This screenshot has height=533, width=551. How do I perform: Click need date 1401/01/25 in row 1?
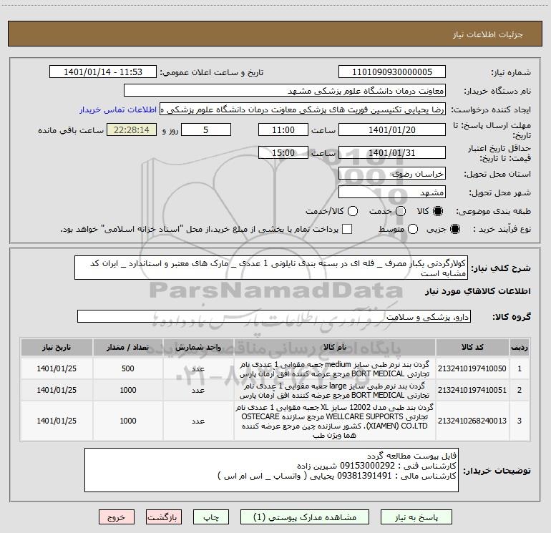(x=57, y=368)
